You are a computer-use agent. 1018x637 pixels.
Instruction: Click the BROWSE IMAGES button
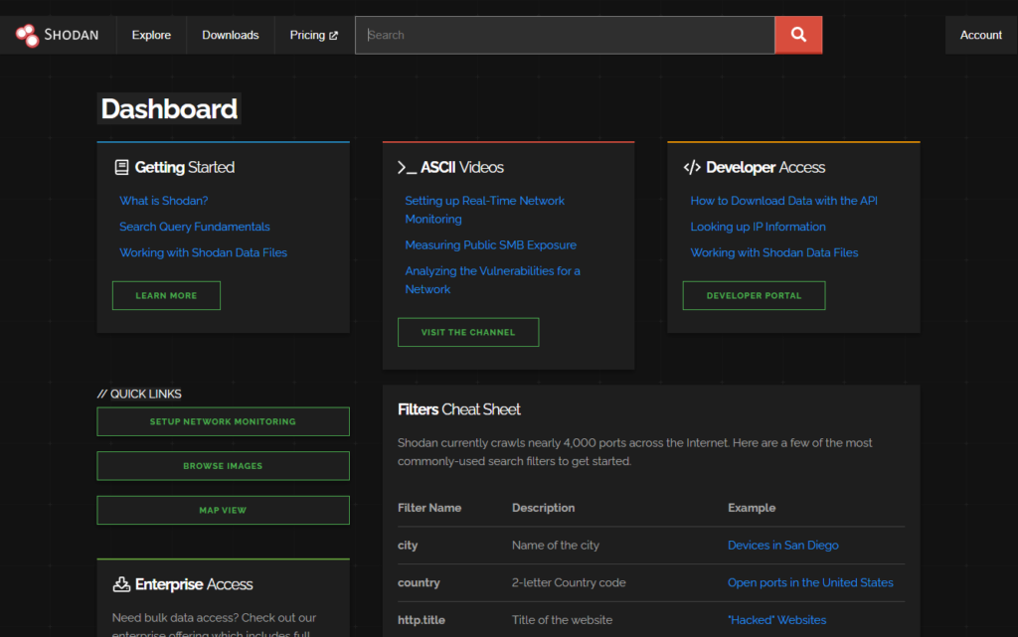[x=224, y=466]
